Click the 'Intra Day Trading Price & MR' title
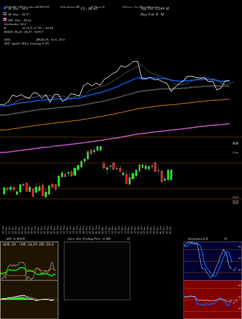Viewport: 242px width, 319px height. [89, 239]
